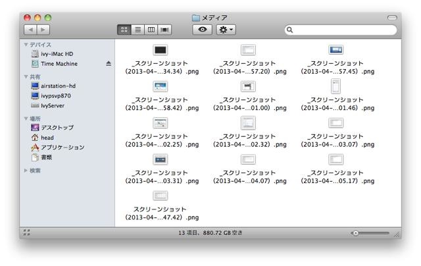Eject the Time Machine volume
Viewport: 421px width, 266px height.
pos(109,64)
